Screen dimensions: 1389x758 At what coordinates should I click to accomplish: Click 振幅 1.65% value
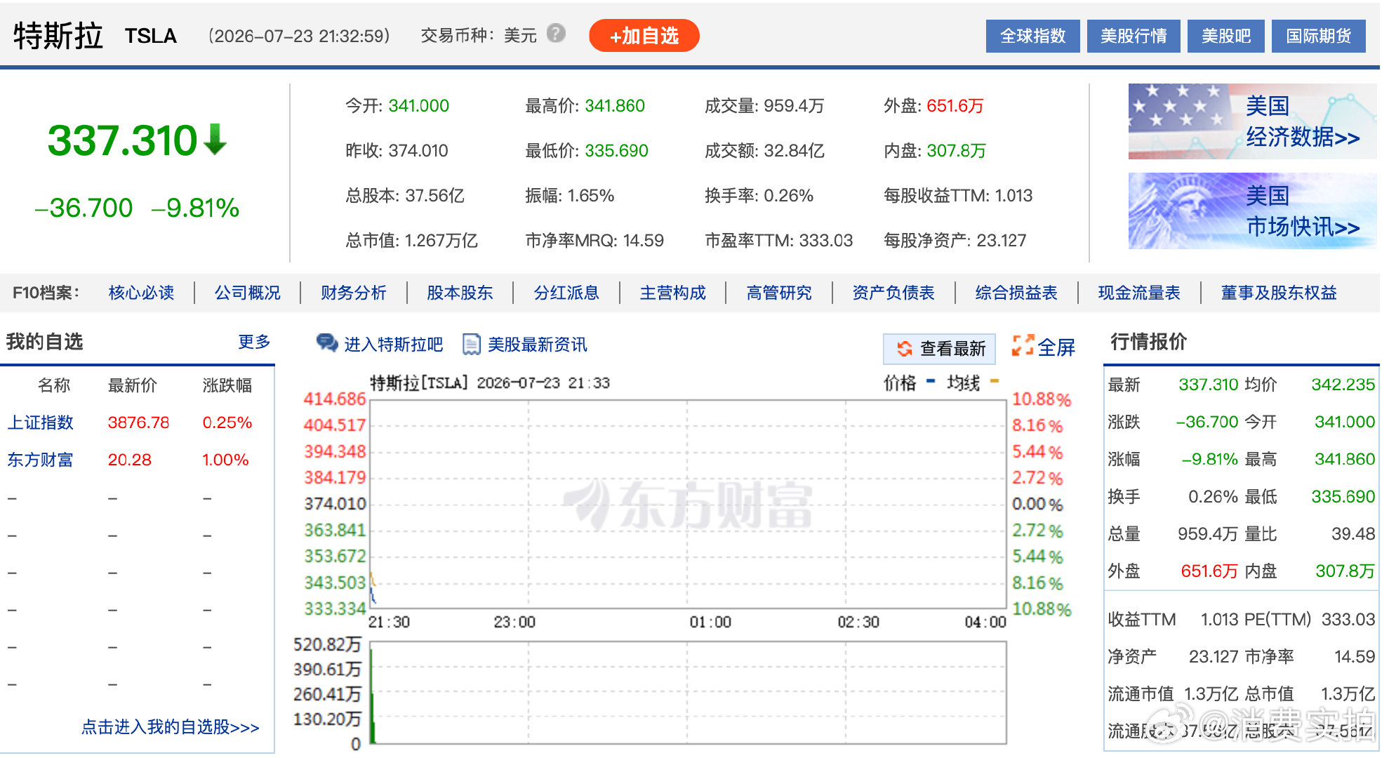pyautogui.click(x=590, y=196)
